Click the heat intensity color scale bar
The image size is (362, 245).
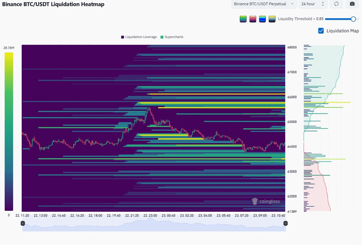[x=9, y=132]
